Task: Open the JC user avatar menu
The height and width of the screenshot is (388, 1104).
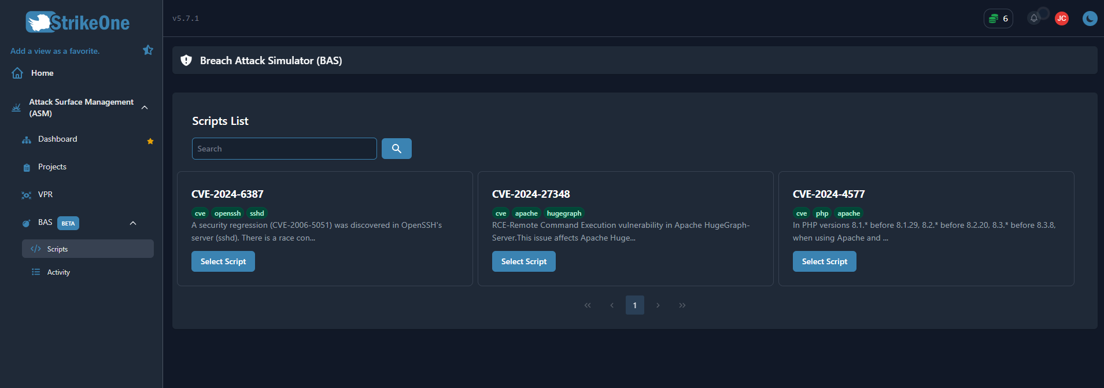Action: pyautogui.click(x=1061, y=19)
